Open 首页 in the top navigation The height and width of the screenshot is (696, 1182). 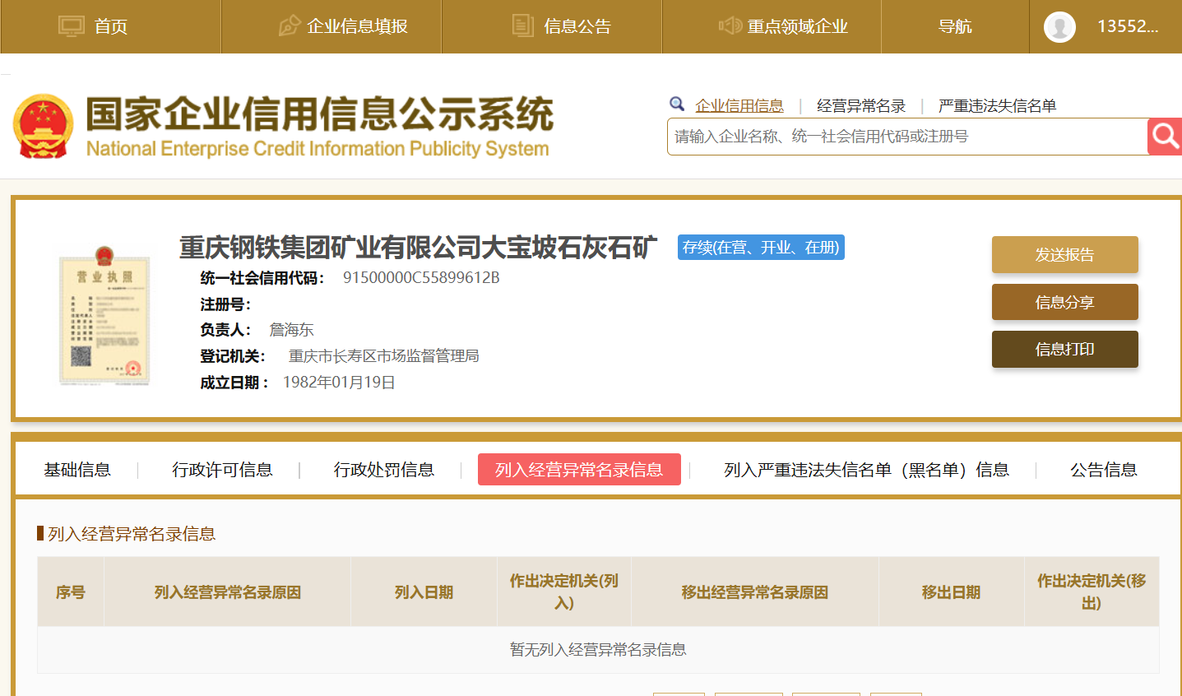[111, 26]
